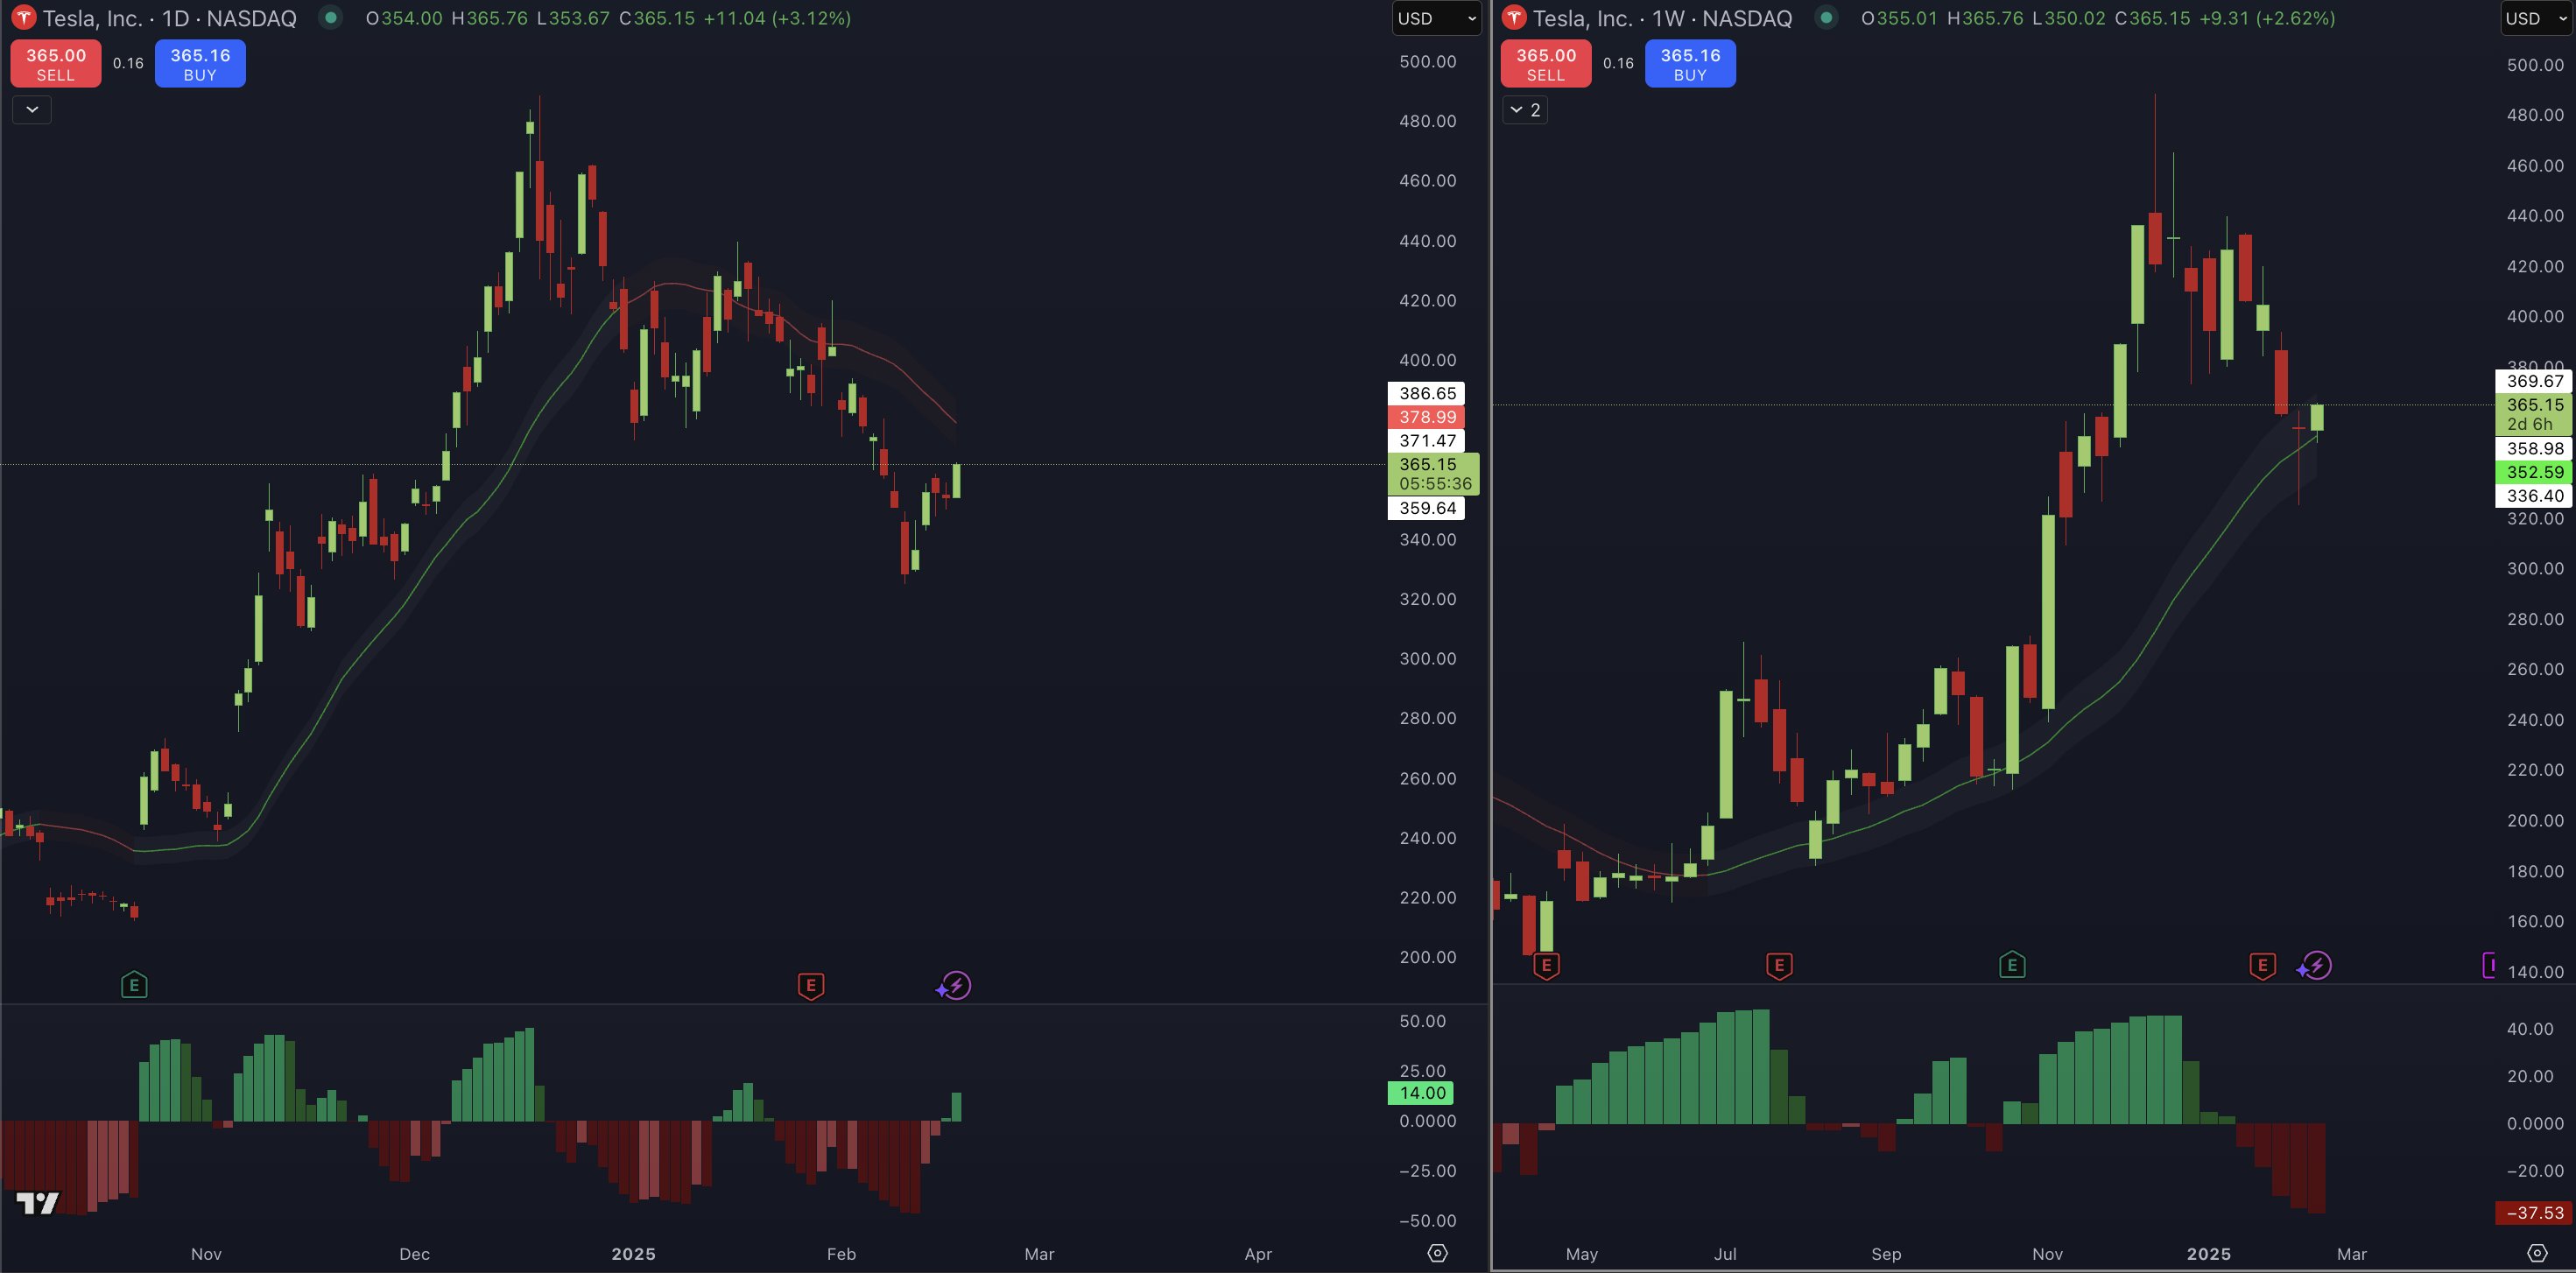Open symbol search via 'Tesla, Inc. · 1D · NASDAQ' title
2576x1273 pixels.
(170, 18)
